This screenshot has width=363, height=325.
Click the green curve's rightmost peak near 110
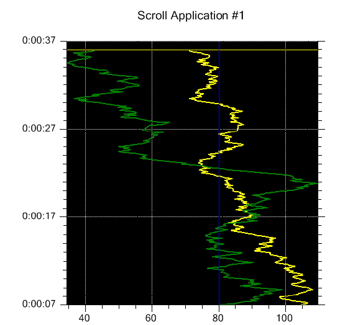coord(316,183)
